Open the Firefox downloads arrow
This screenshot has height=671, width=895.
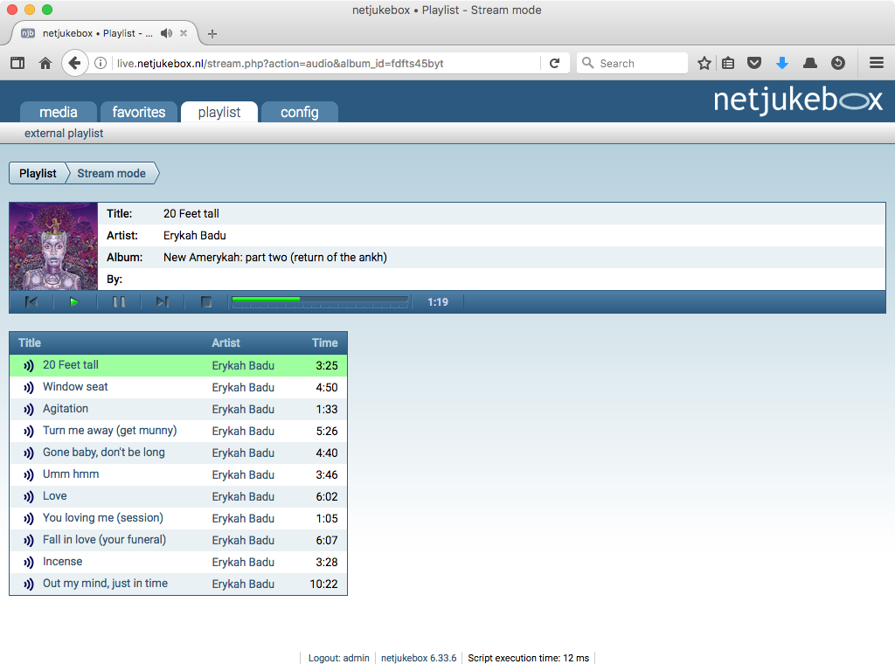[x=781, y=62]
